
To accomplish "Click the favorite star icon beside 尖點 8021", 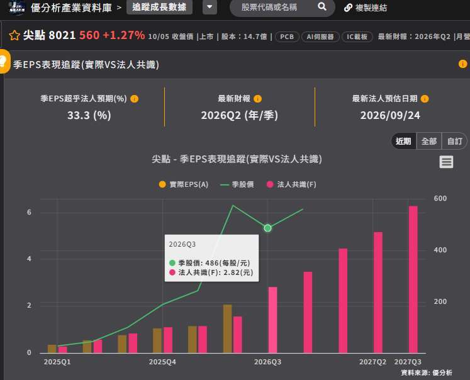I will [x=14, y=36].
